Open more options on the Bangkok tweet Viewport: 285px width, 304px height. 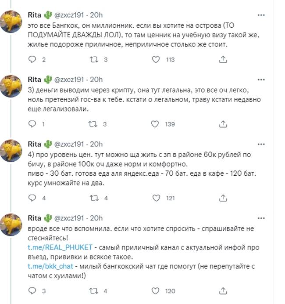(261, 14)
